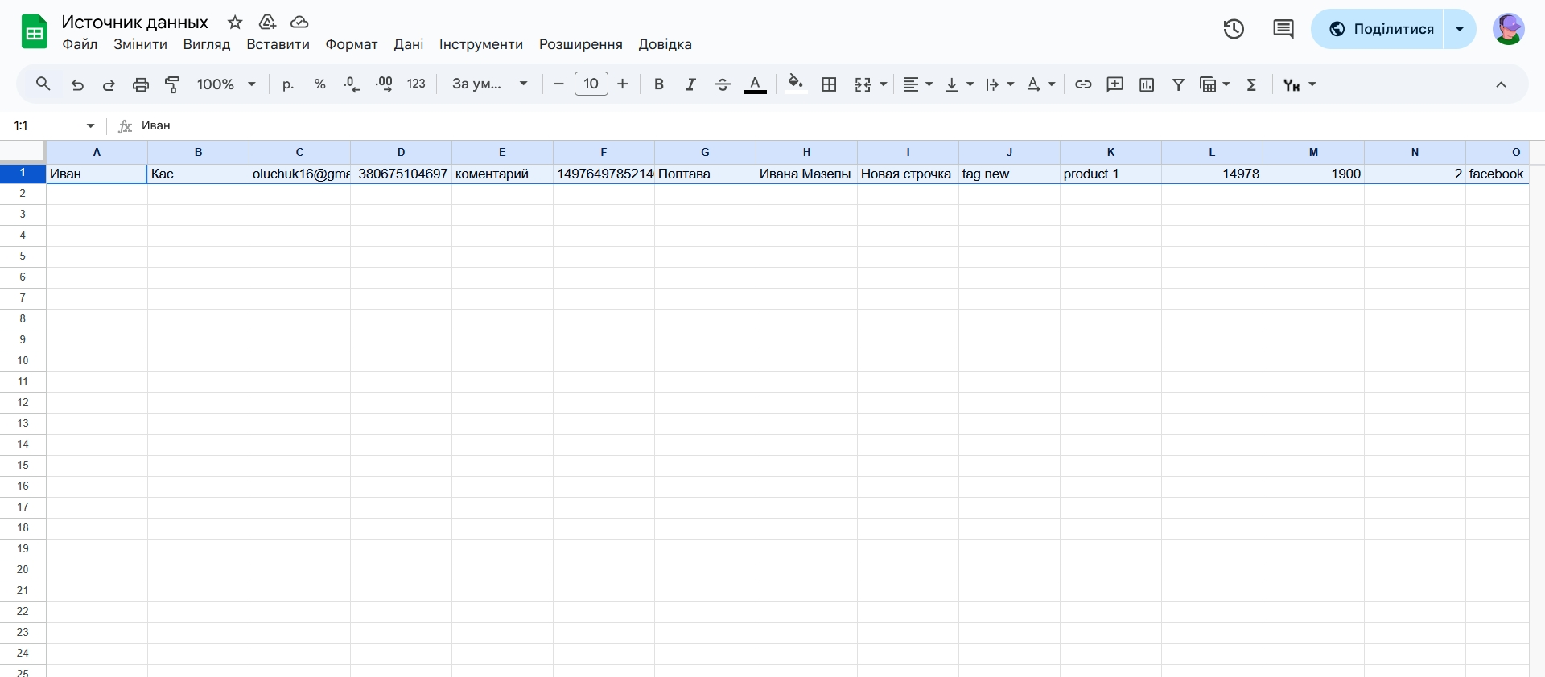Open the Довідка menu
The width and height of the screenshot is (1545, 677).
coord(665,45)
